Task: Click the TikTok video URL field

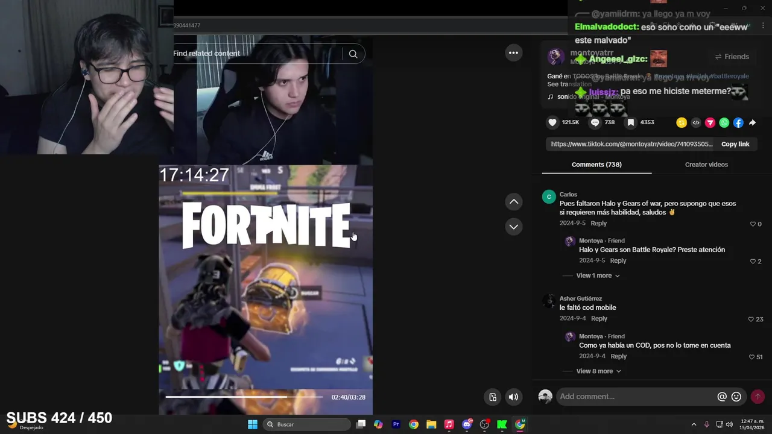Action: [631, 144]
